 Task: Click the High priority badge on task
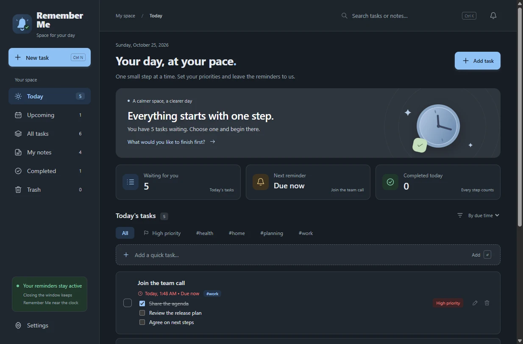448,303
